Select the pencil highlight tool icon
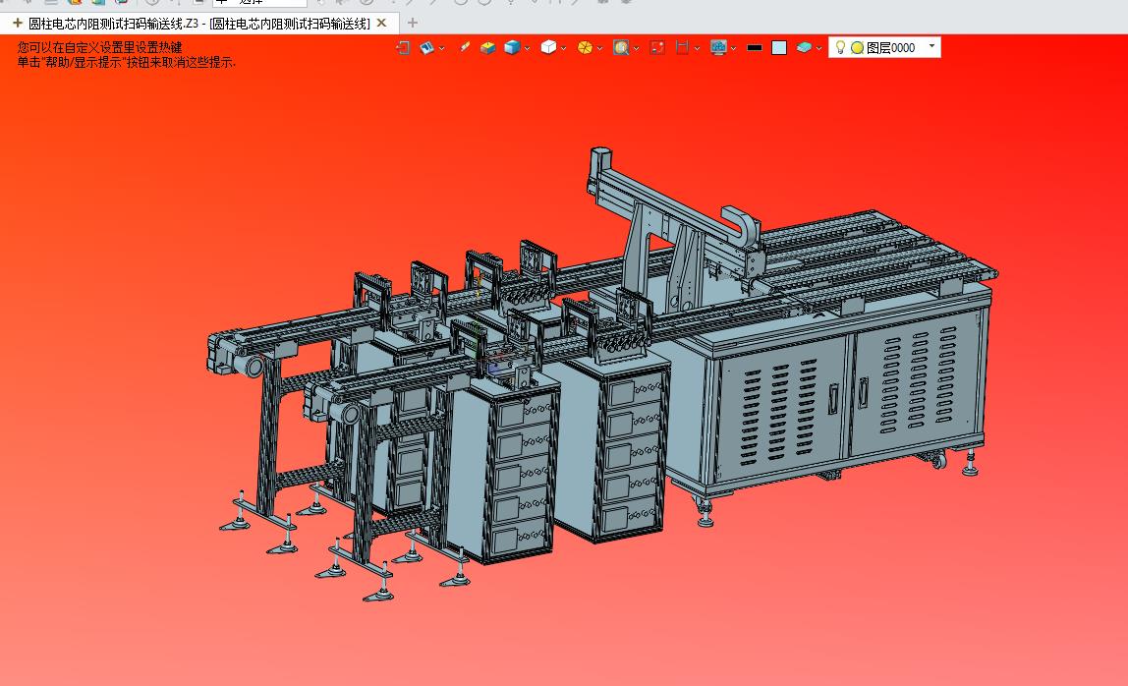1128x686 pixels. [465, 47]
